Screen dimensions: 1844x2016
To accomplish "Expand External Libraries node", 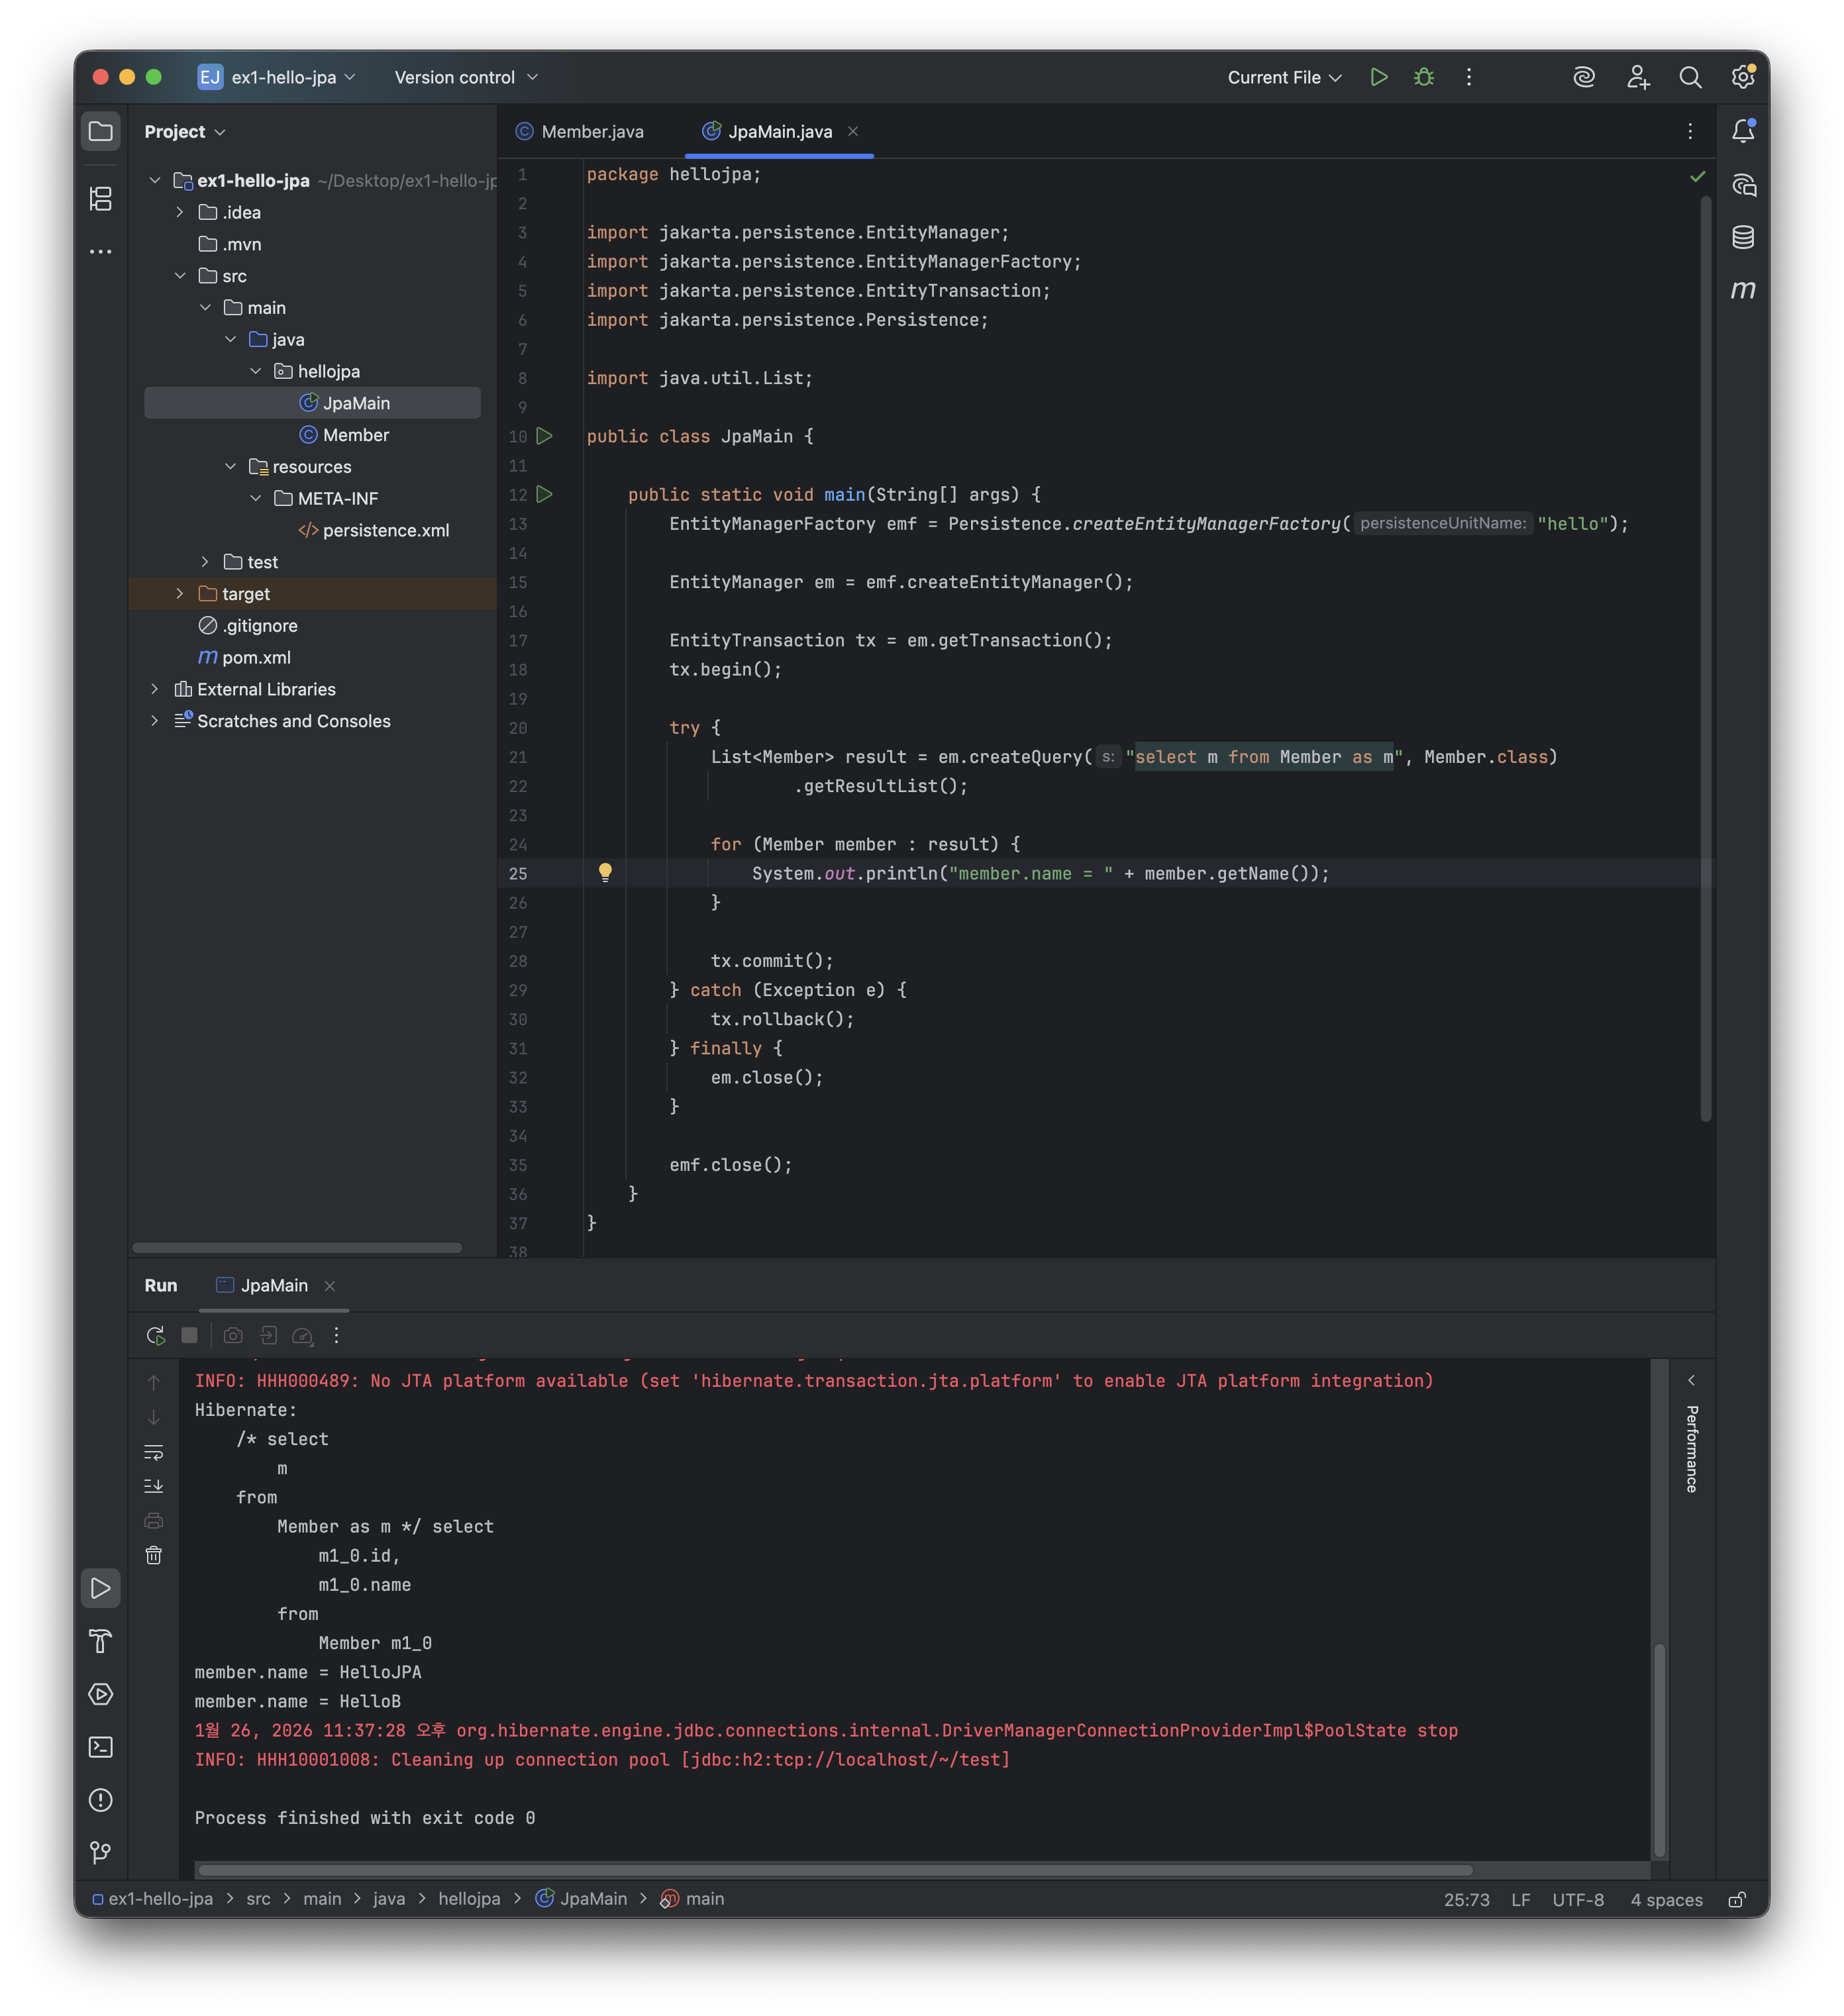I will coord(155,689).
